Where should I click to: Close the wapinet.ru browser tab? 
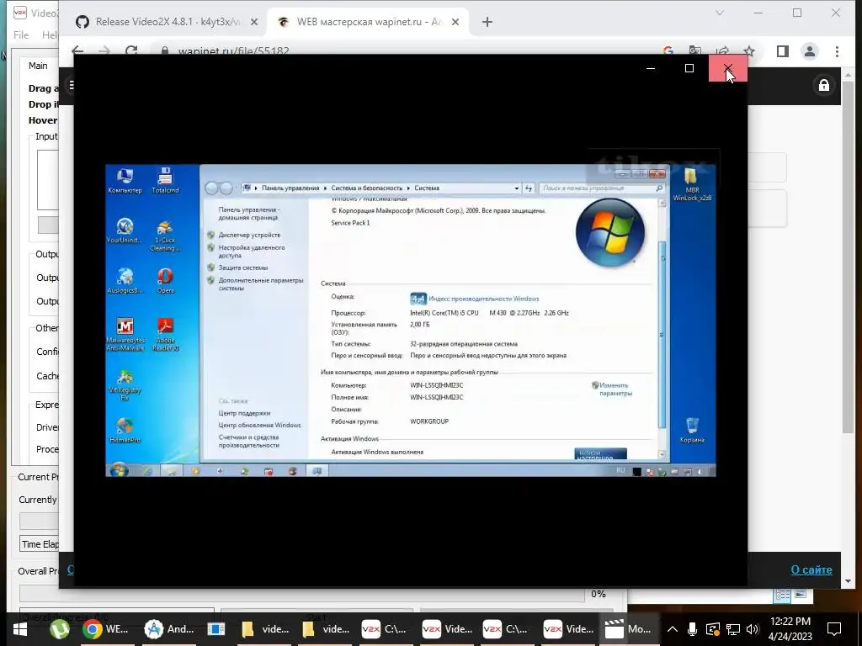coord(455,22)
